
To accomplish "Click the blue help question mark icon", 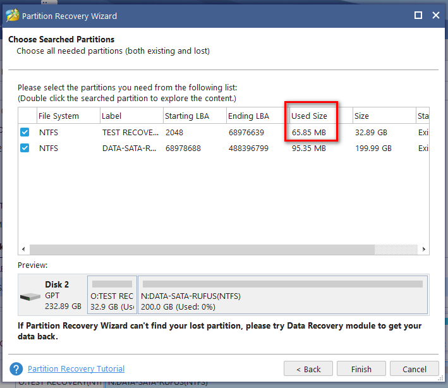I will 16,369.
